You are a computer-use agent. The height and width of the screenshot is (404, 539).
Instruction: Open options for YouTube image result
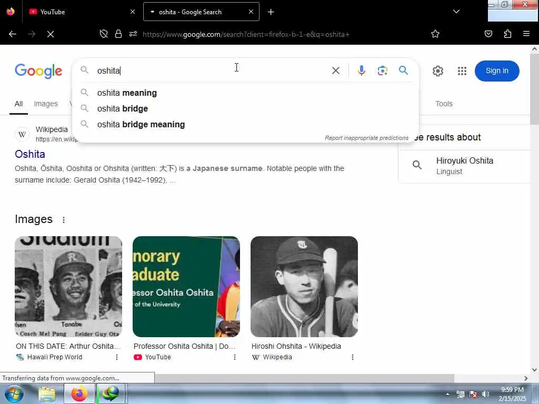click(235, 357)
